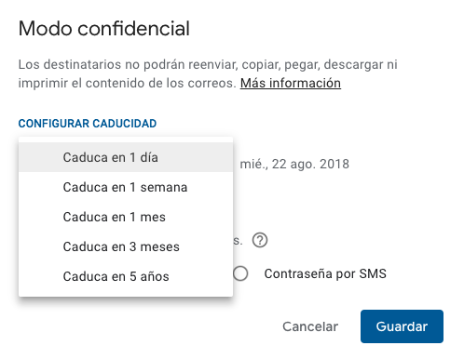Click the Modo confidencial title
This screenshot has height=359, width=464.
[x=104, y=29]
